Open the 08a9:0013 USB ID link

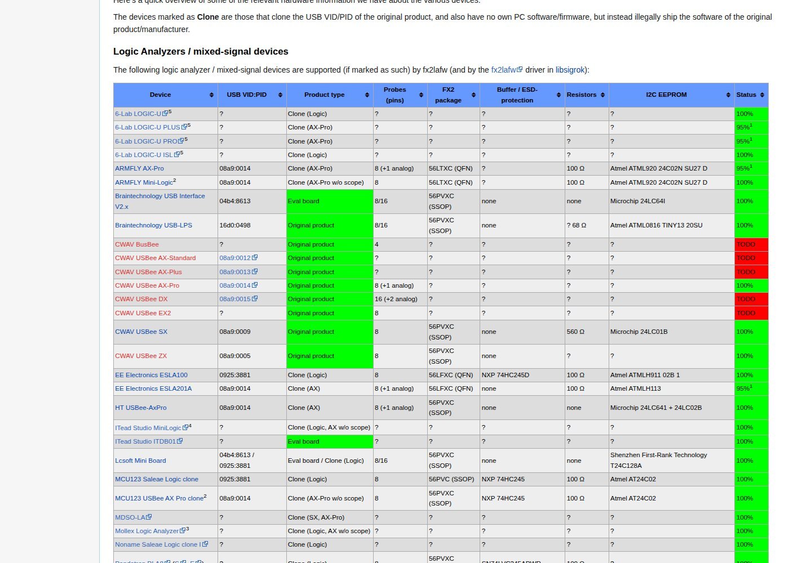point(235,272)
